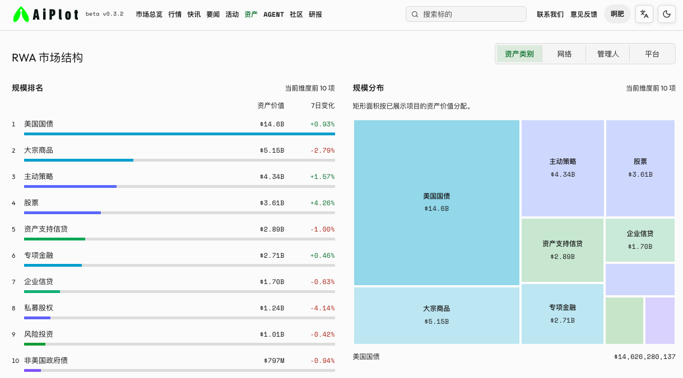Viewport: 683px width, 378px height.
Task: Open the language translation switcher
Action: [644, 14]
